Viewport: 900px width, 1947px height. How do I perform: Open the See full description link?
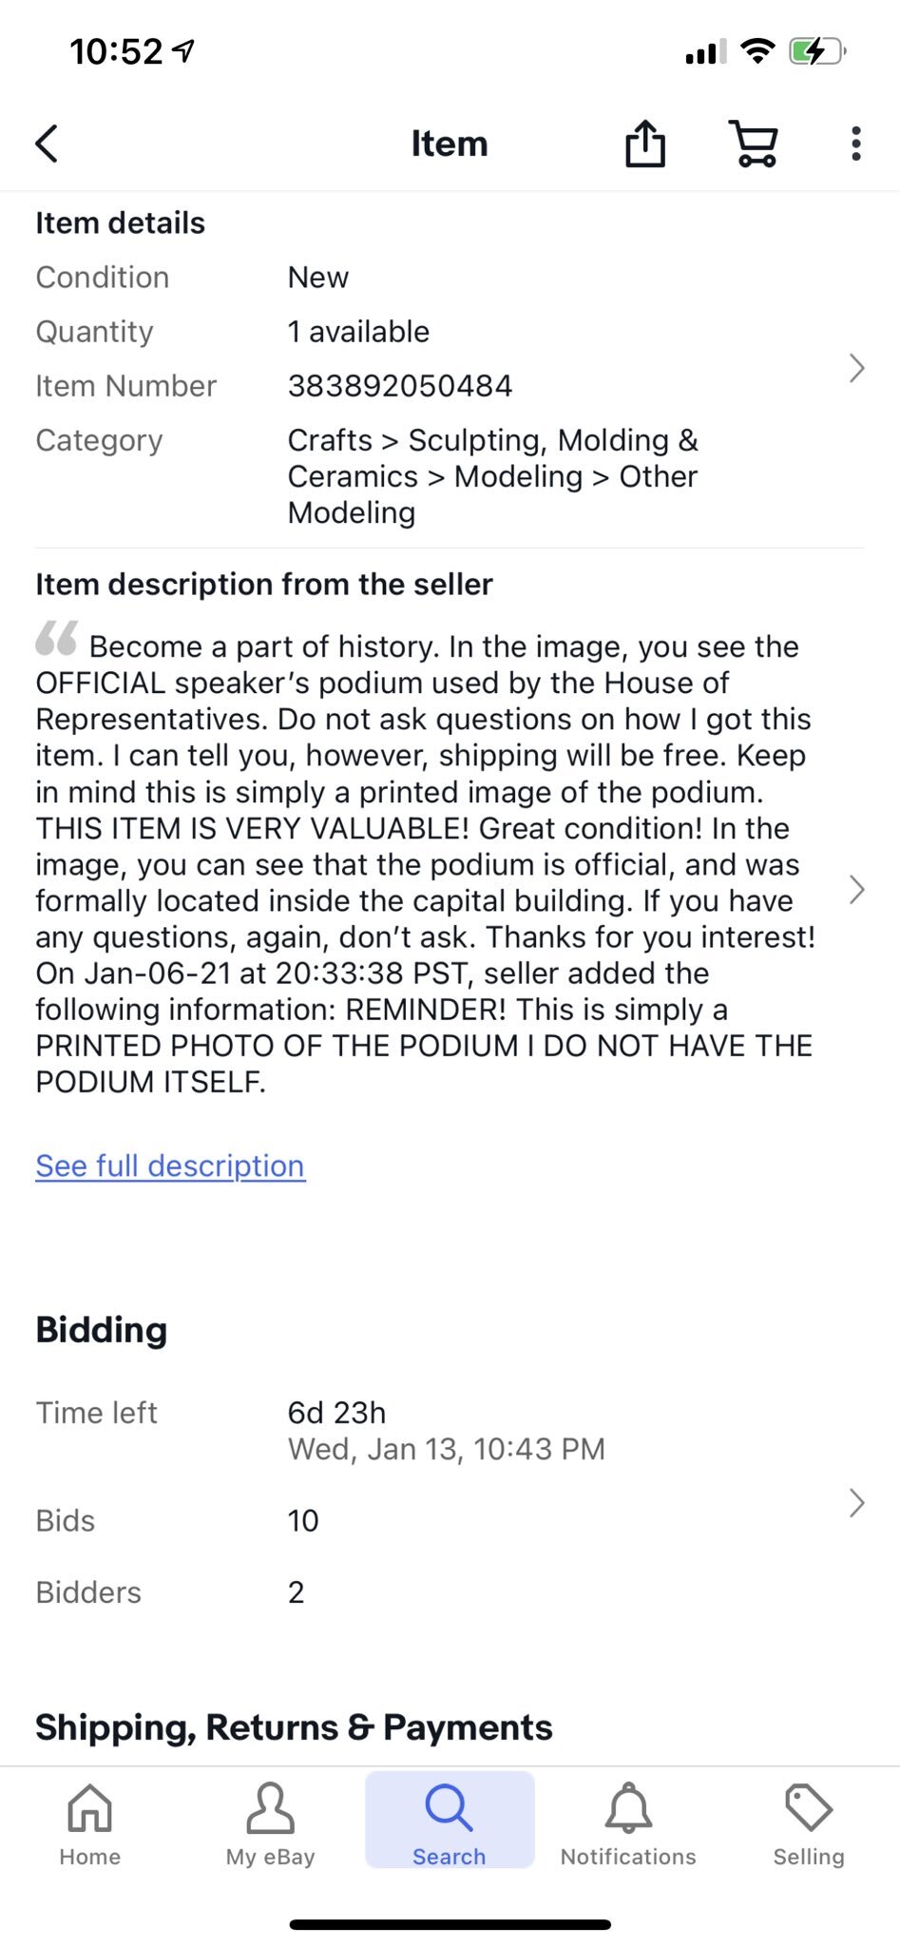[x=170, y=1166]
